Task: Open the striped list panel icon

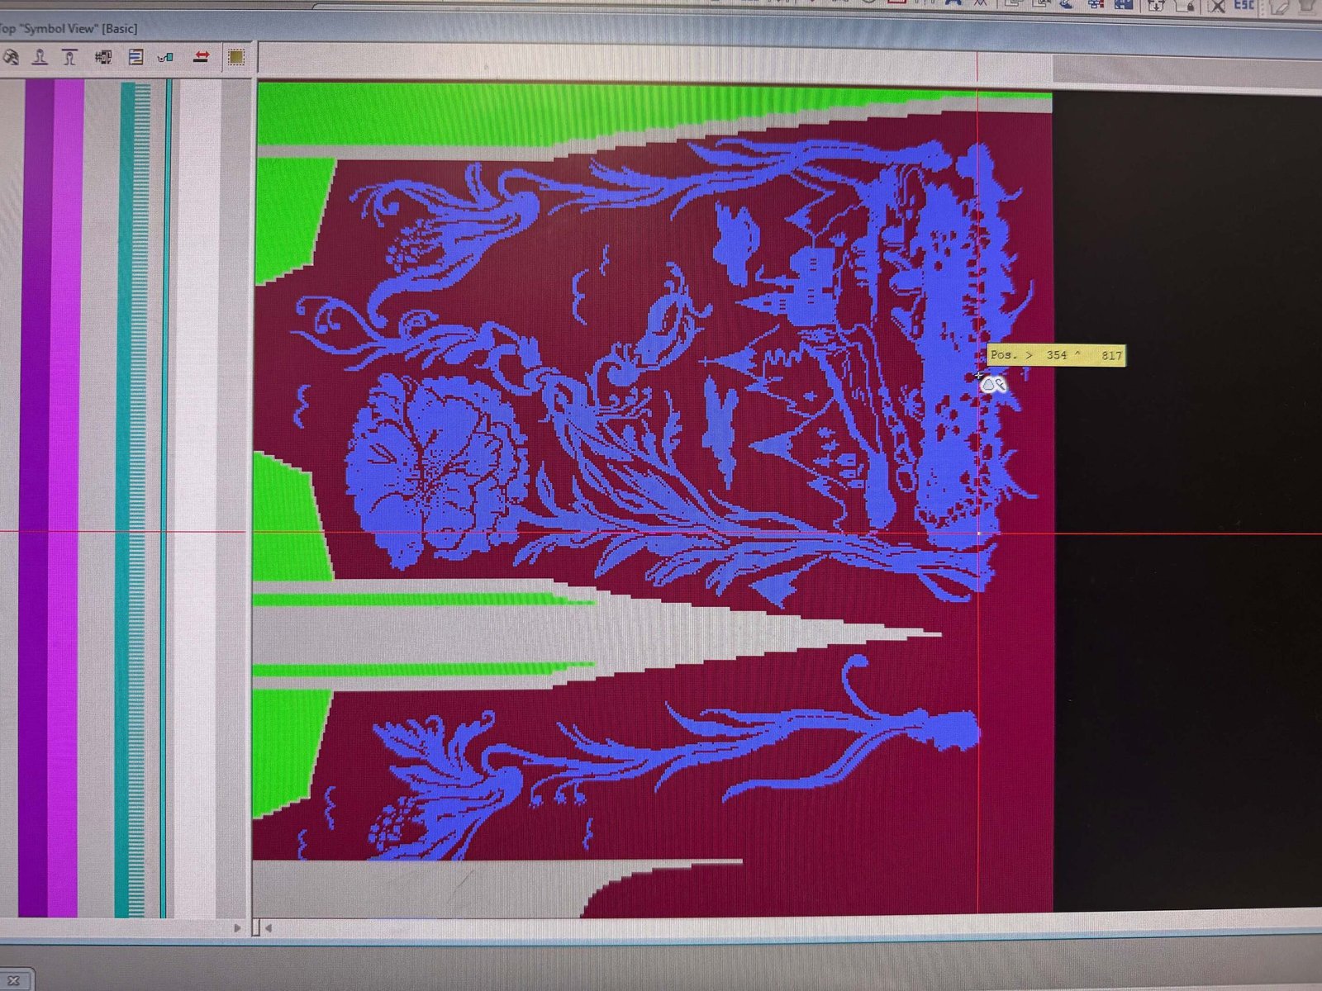Action: point(136,57)
